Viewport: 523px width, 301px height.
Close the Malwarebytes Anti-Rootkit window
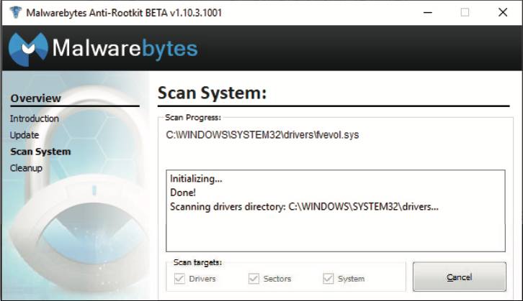click(x=503, y=12)
